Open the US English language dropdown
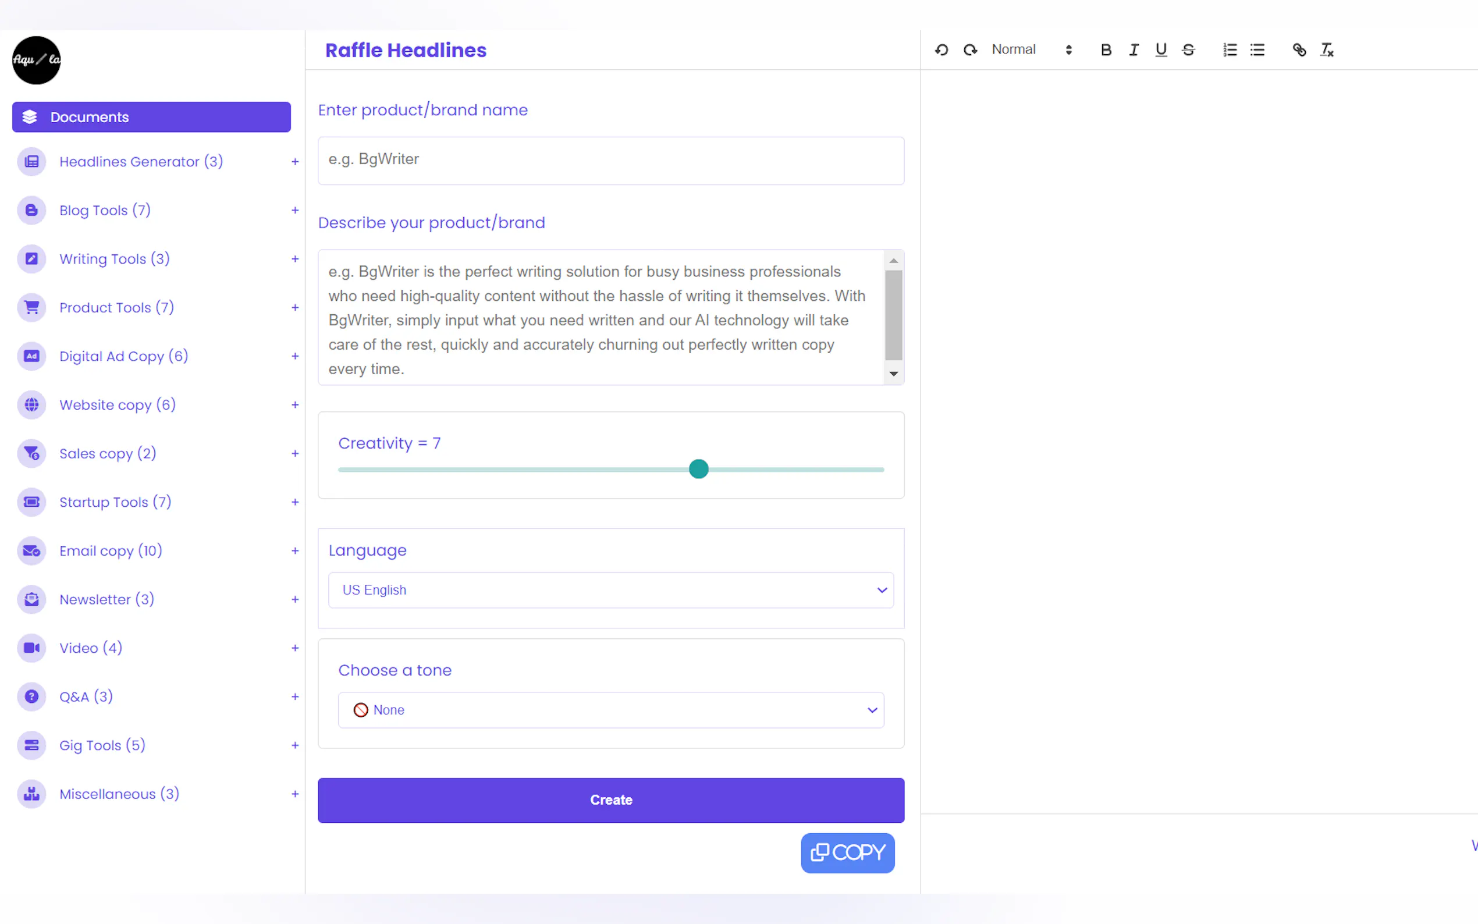The height and width of the screenshot is (924, 1478). point(610,590)
